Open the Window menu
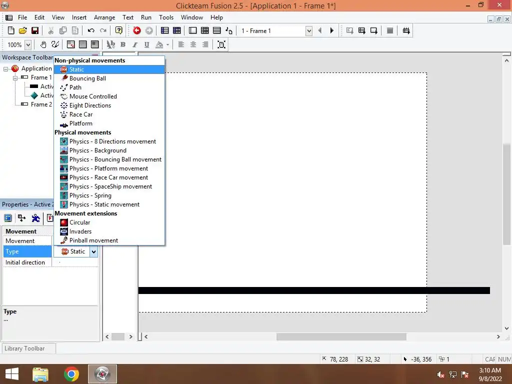The image size is (512, 384). pyautogui.click(x=192, y=17)
